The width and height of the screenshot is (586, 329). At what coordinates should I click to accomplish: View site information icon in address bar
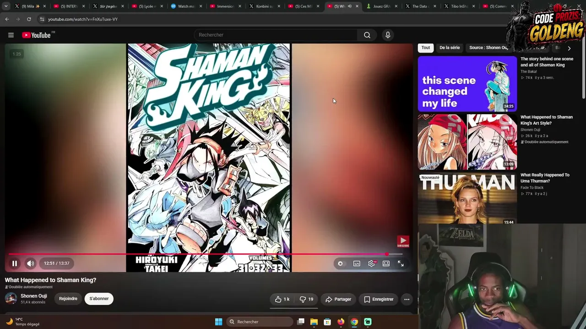(42, 19)
